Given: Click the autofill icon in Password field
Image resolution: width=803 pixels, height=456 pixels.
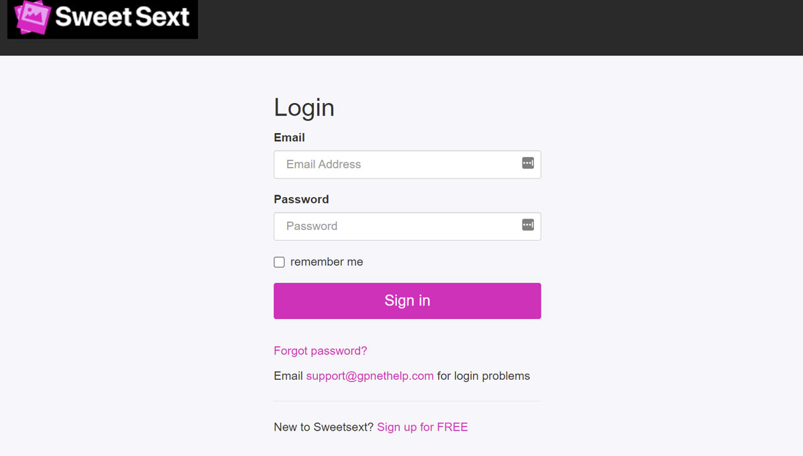Looking at the screenshot, I should pyautogui.click(x=528, y=225).
